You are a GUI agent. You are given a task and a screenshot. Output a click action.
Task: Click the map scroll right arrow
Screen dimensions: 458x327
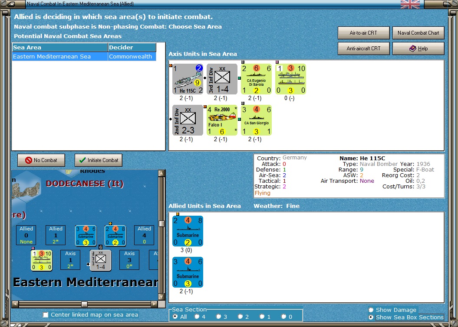click(x=155, y=304)
